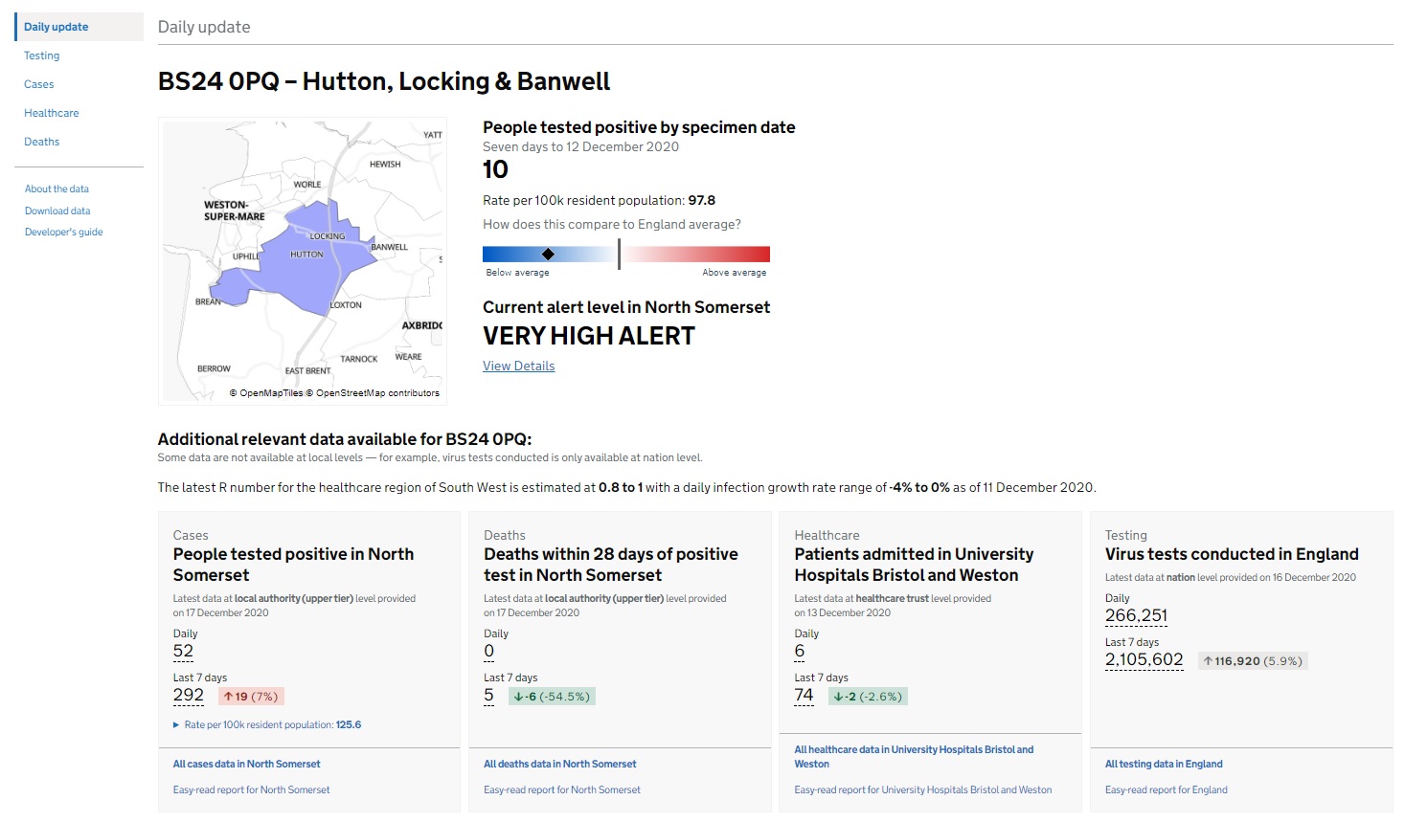Image resolution: width=1405 pixels, height=822 pixels.
Task: Open the Cases page in sidebar
Action: click(39, 84)
